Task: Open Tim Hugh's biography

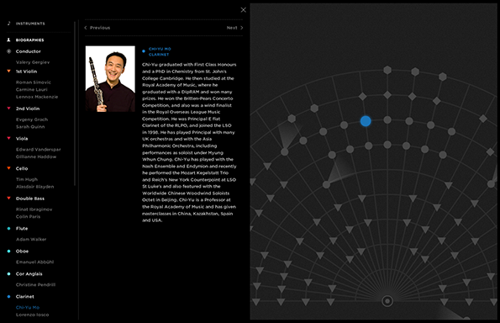Action: (27, 179)
